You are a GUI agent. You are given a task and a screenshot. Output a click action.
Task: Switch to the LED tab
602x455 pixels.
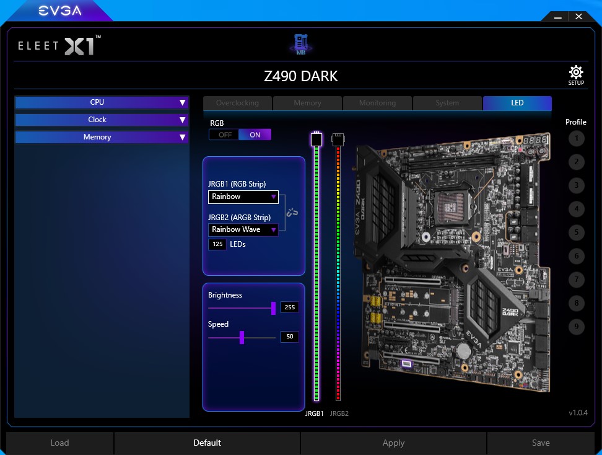[517, 103]
